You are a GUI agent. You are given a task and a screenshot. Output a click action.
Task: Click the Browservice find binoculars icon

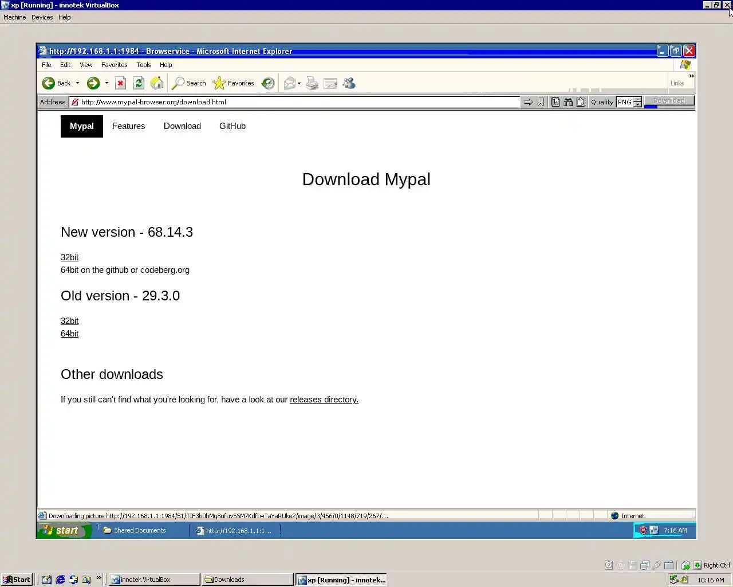pos(568,102)
